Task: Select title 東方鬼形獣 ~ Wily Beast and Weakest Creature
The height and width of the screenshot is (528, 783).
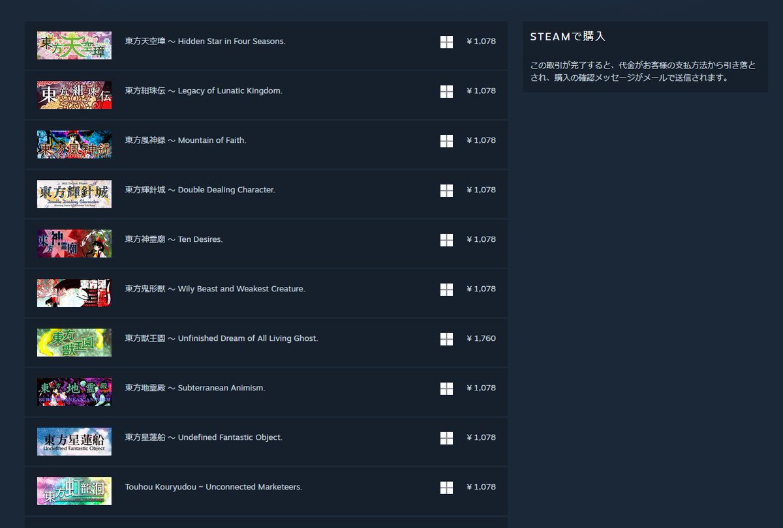Action: point(215,289)
